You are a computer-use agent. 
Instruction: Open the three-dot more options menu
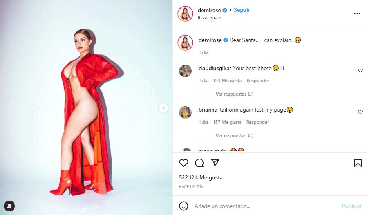357,14
